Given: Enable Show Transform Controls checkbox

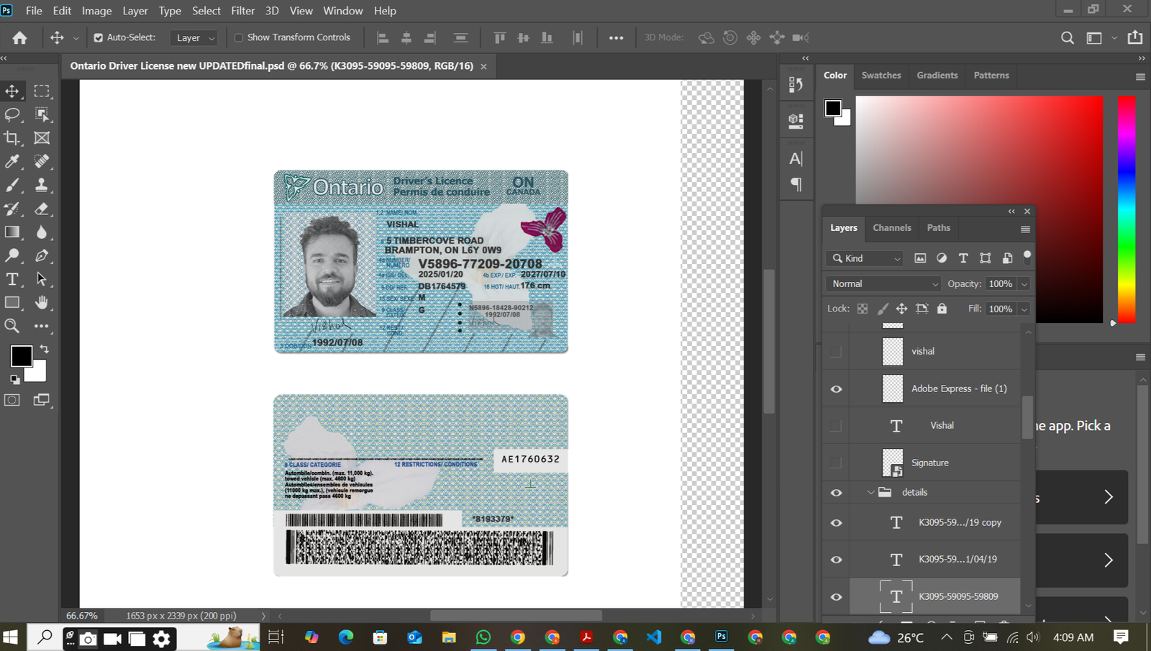Looking at the screenshot, I should [x=239, y=37].
